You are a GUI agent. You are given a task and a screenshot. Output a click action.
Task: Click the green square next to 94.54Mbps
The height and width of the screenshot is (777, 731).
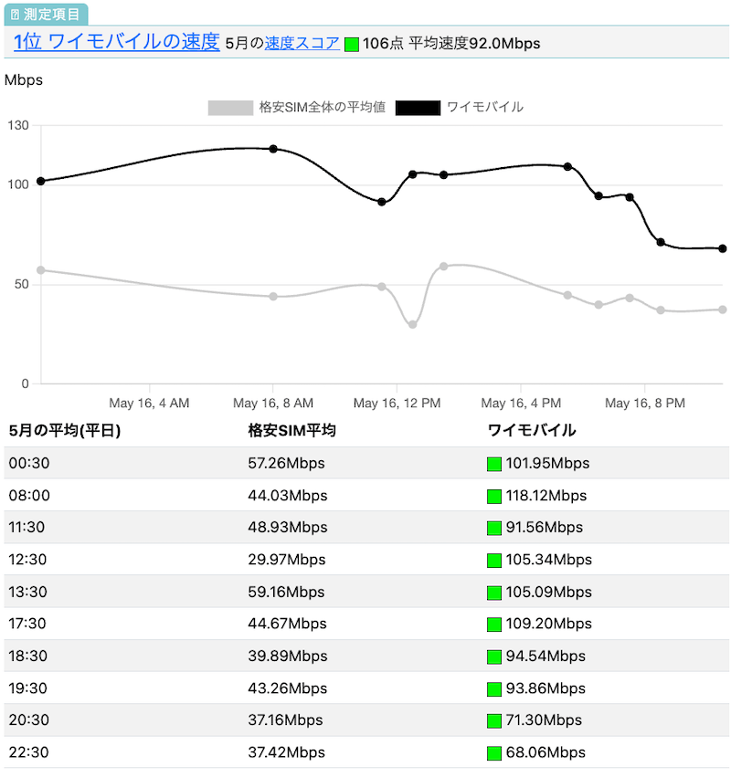pos(494,657)
